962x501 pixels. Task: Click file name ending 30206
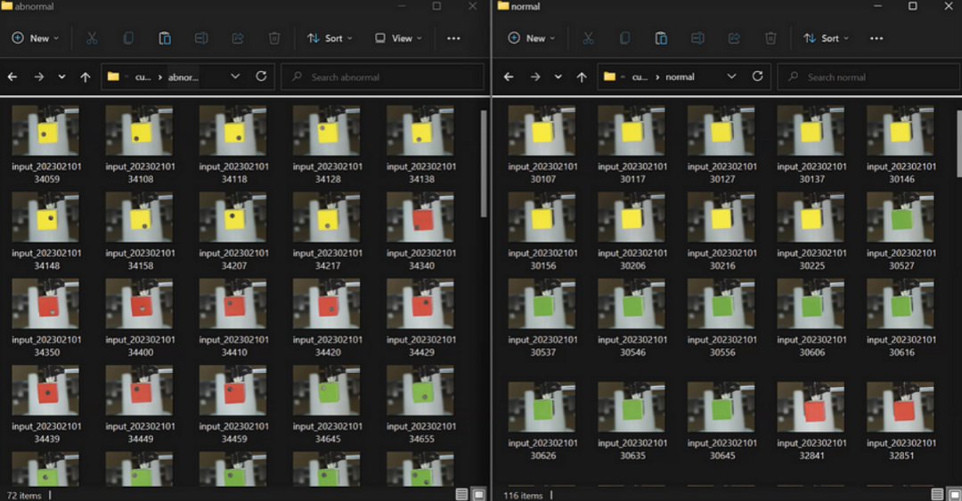[x=632, y=259]
